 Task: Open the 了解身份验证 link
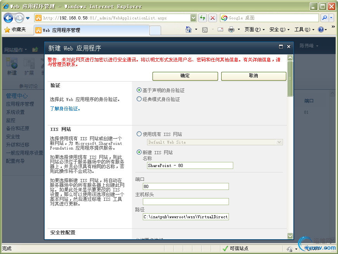pos(65,108)
